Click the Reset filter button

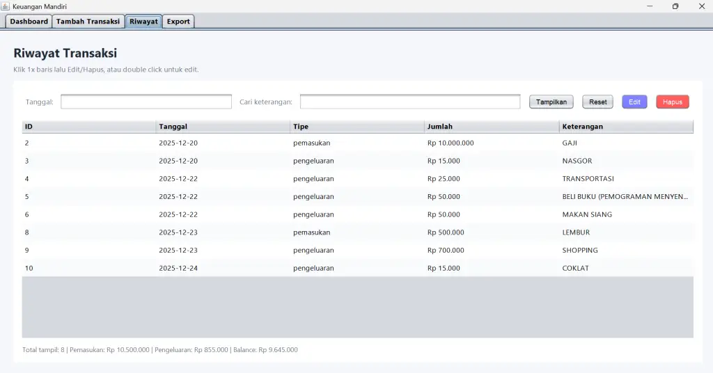tap(597, 102)
